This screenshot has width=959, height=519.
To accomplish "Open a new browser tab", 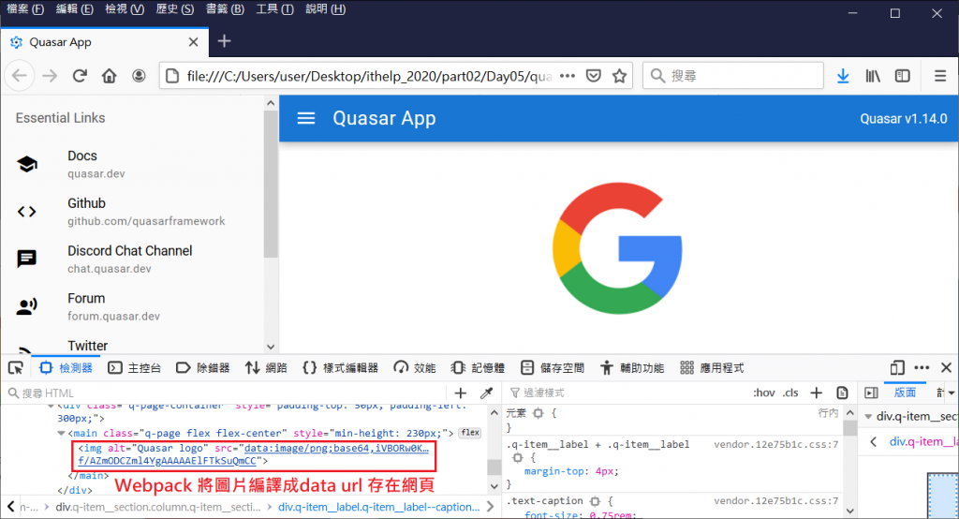I will (225, 41).
